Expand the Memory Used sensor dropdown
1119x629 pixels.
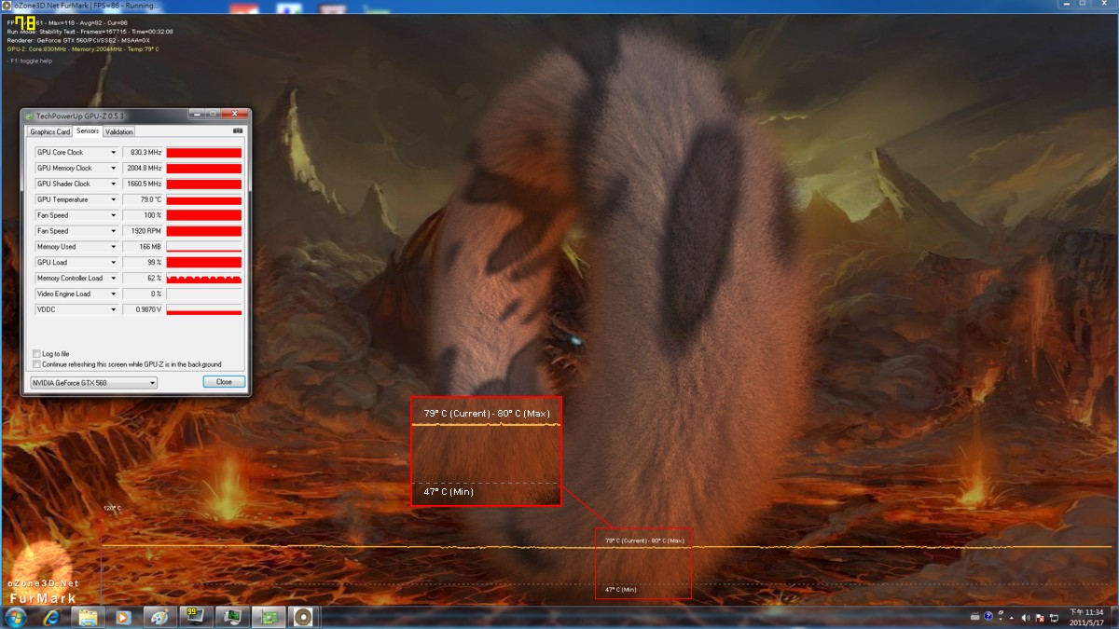[x=114, y=247]
